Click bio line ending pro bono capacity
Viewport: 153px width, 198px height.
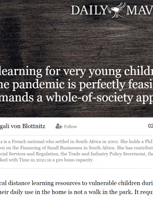point(47,160)
